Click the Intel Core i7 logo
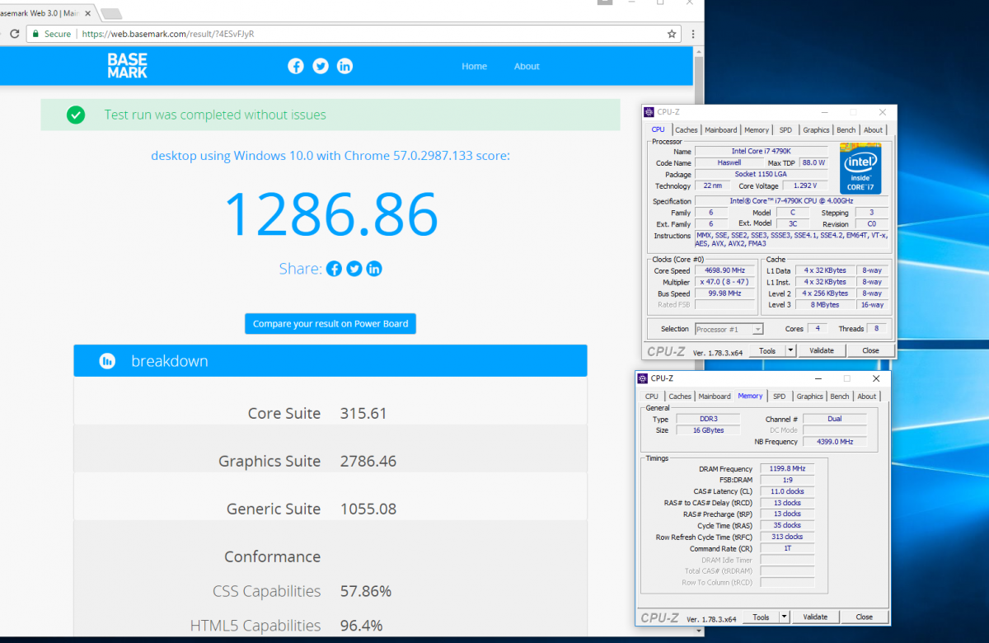The image size is (989, 643). pyautogui.click(x=862, y=168)
